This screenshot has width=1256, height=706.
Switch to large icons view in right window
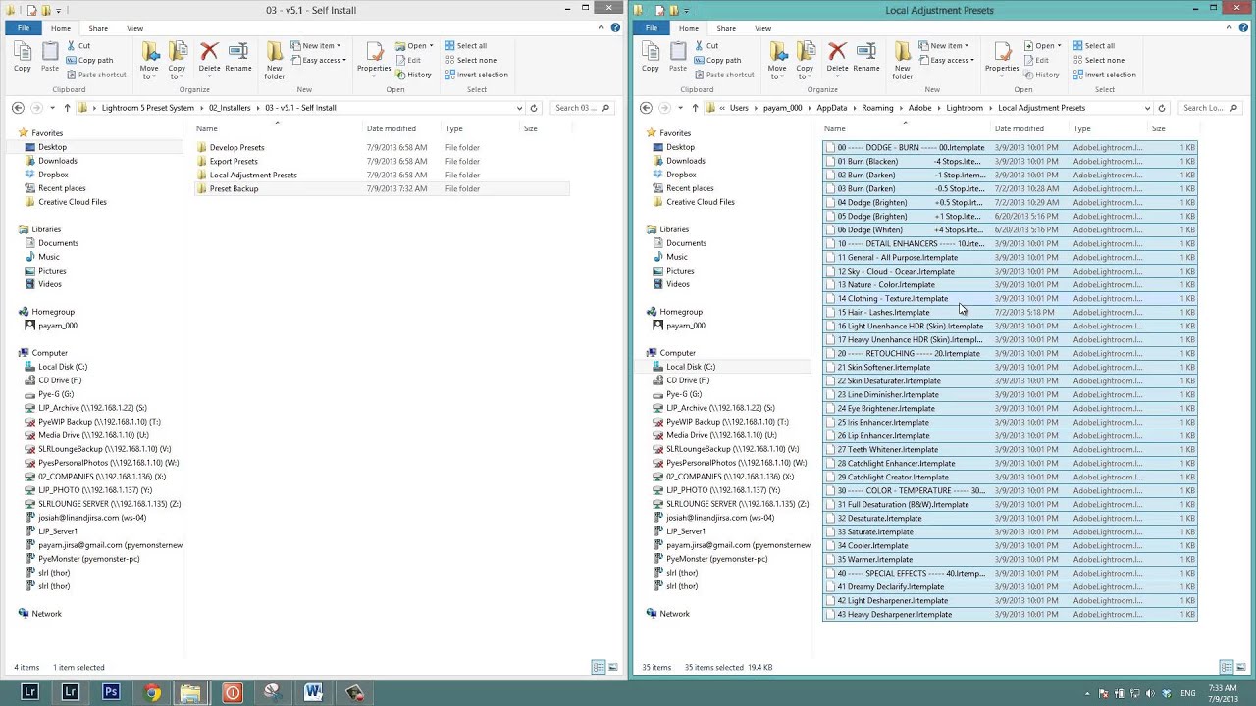coord(1241,667)
